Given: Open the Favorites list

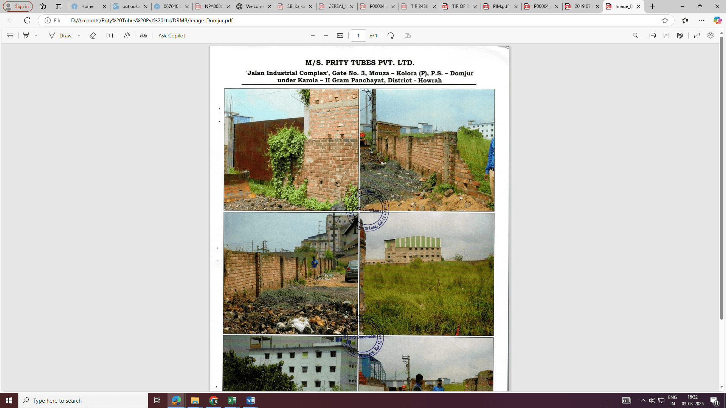Looking at the screenshot, I should [x=685, y=20].
